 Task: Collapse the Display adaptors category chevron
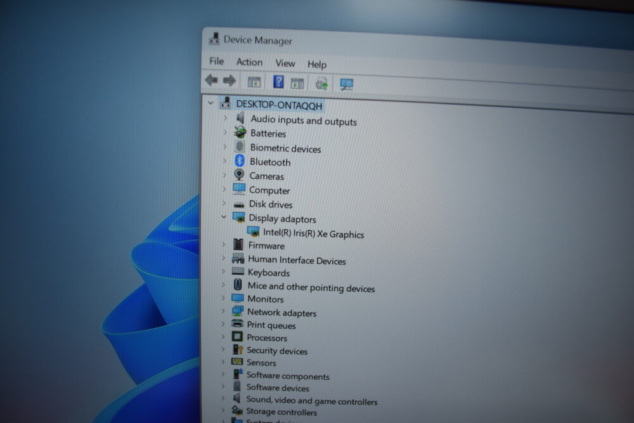(224, 217)
